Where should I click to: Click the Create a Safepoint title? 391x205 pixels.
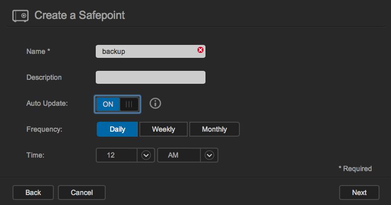80,15
